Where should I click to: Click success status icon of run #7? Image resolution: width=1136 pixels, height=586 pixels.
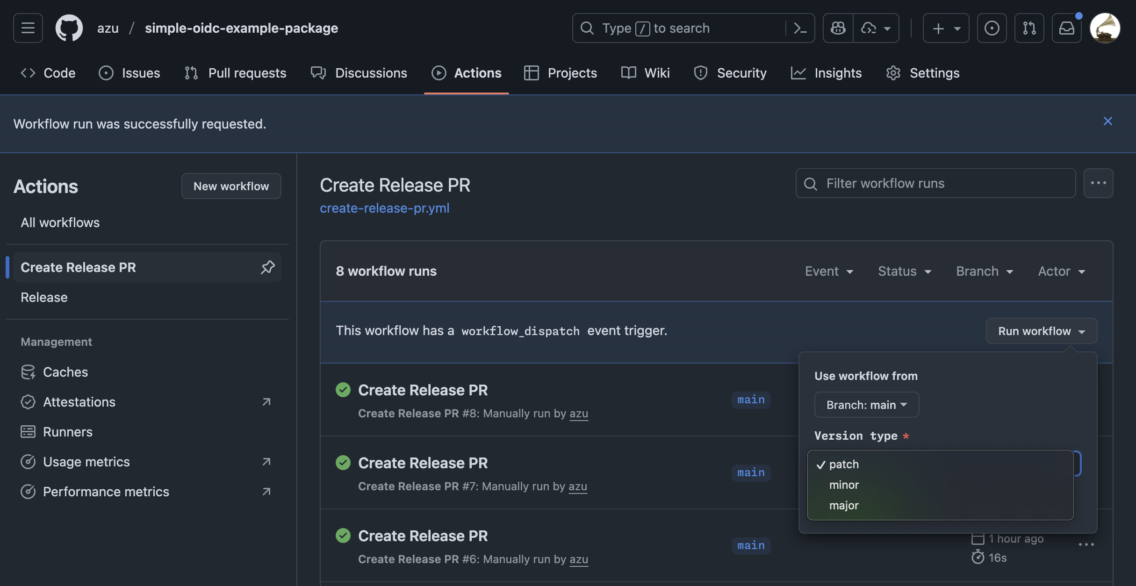coord(343,463)
